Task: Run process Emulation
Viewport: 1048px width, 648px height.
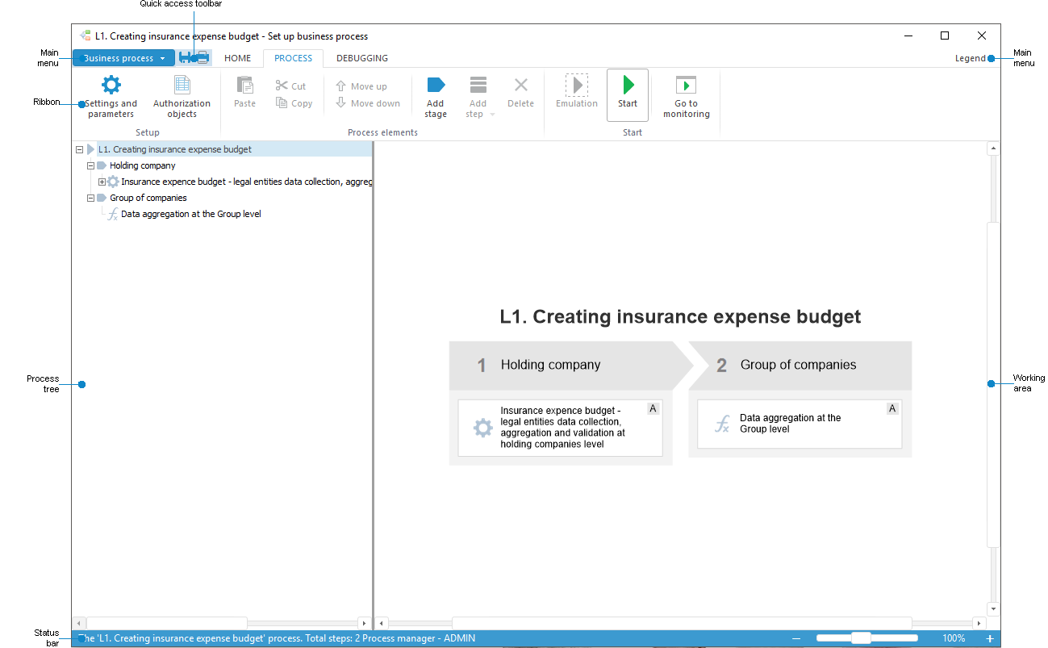Action: [577, 92]
